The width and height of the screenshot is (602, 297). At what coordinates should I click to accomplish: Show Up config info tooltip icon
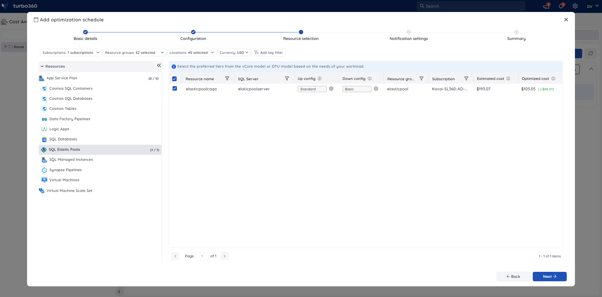320,79
